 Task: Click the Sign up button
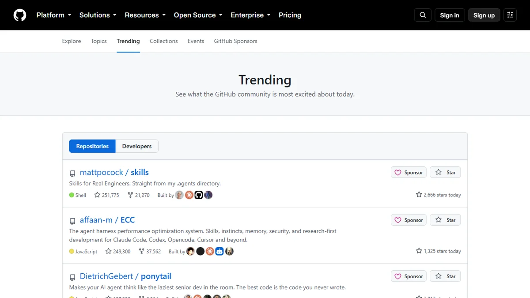pyautogui.click(x=484, y=15)
